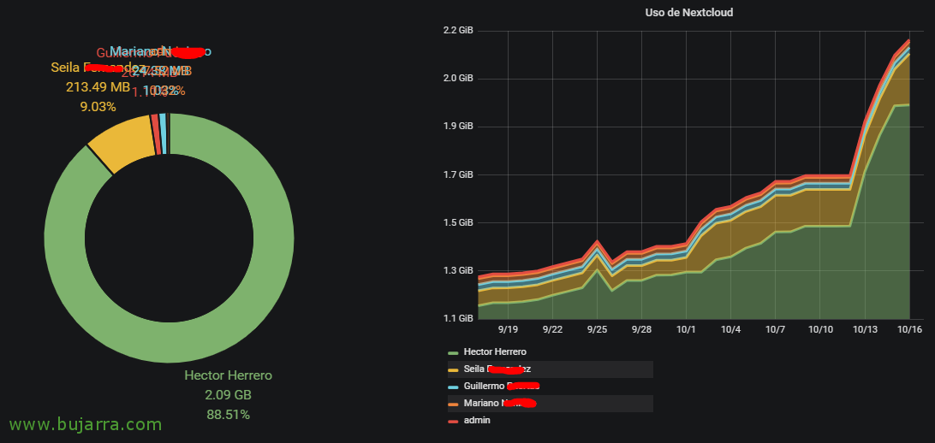The width and height of the screenshot is (935, 443).
Task: Click the '2.0 GiB' y-axis label
Action: click(x=459, y=79)
